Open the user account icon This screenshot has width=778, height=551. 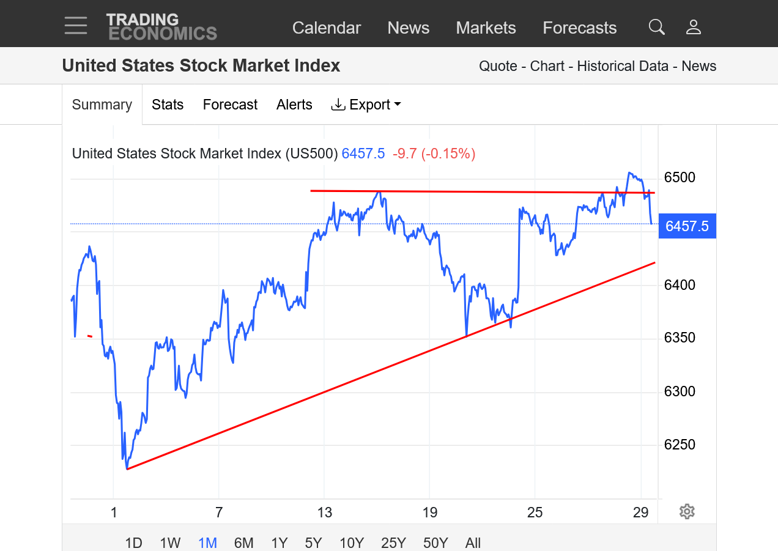[693, 27]
